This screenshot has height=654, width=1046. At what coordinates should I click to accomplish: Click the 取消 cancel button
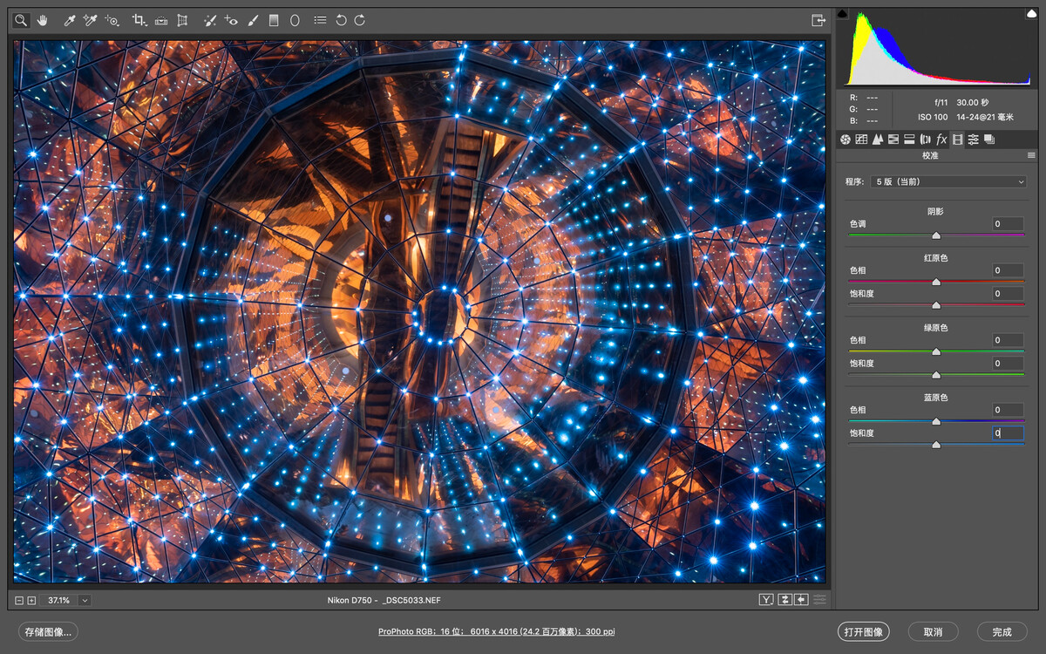[x=934, y=631]
